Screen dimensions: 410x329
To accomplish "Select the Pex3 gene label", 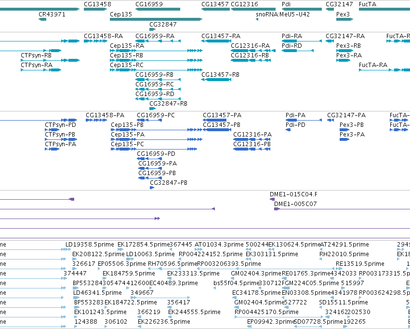I will [343, 14].
